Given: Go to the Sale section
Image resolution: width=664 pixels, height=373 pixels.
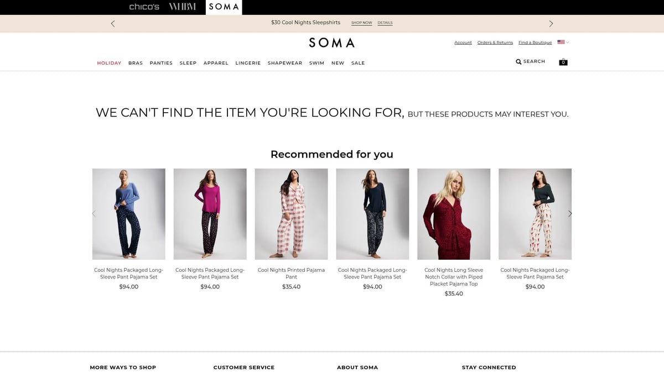Looking at the screenshot, I should point(358,63).
